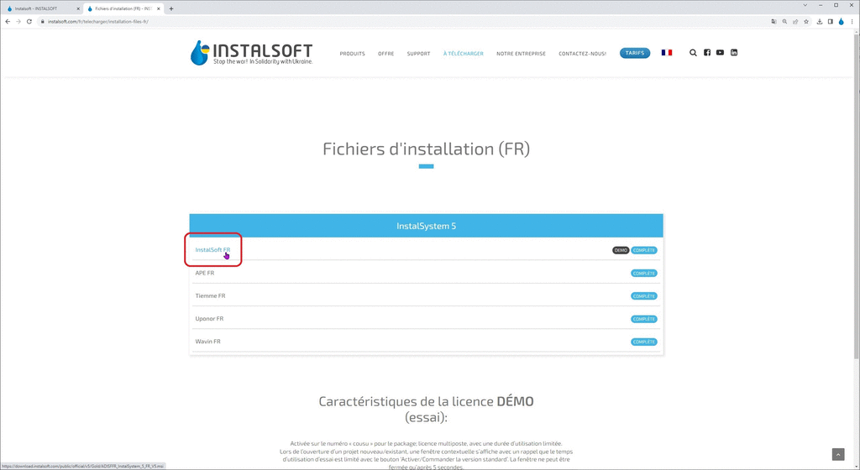Close the Instalsoft - INSTALSOFT tab

pyautogui.click(x=78, y=8)
